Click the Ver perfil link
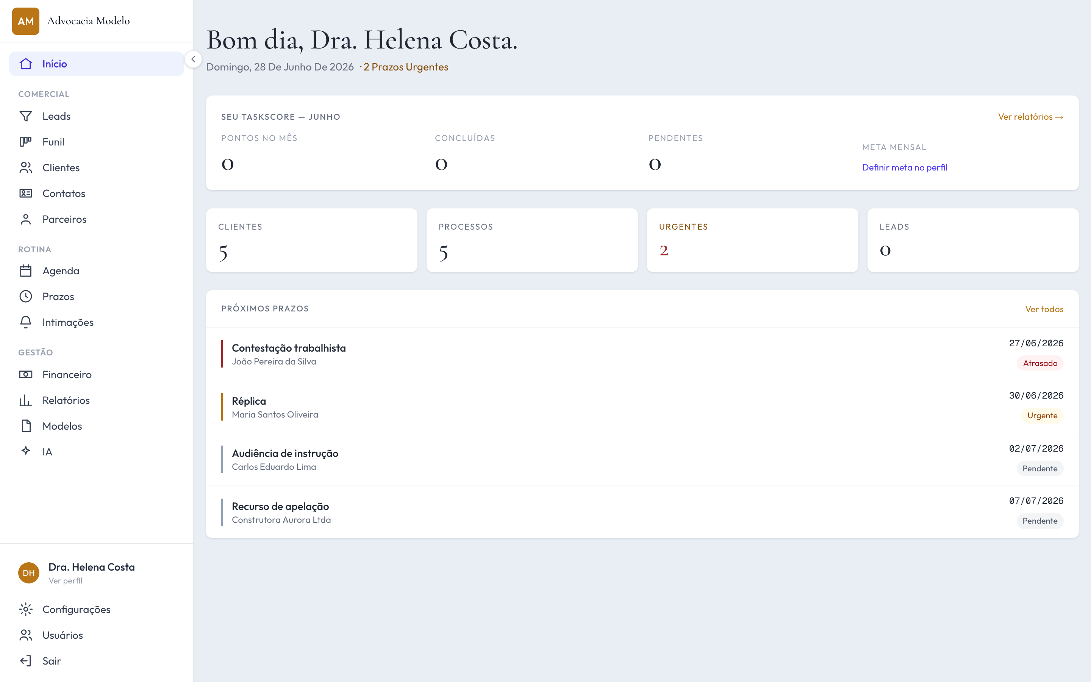 [66, 580]
